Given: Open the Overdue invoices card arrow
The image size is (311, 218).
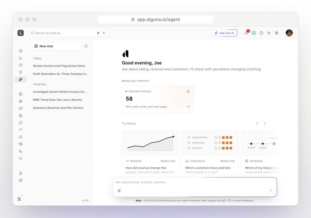Looking at the screenshot, I should click(x=188, y=107).
